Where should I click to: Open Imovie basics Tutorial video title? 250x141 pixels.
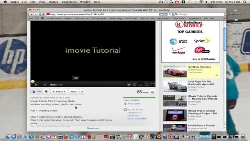pos(202,125)
